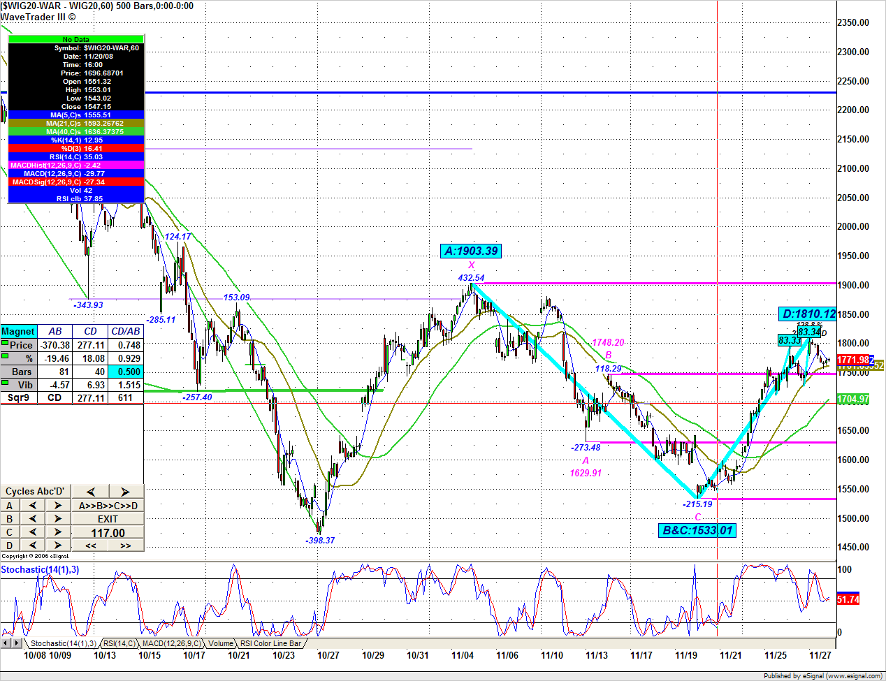The height and width of the screenshot is (681, 886).
Task: Switch to the Stochastic(14(1),3) tab
Action: coord(63,643)
